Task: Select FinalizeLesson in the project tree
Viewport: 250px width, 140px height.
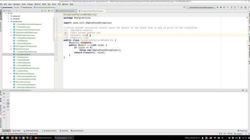Action: [23, 57]
